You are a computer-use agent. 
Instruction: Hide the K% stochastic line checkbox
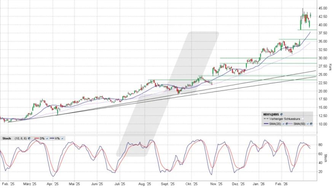pos(62,138)
